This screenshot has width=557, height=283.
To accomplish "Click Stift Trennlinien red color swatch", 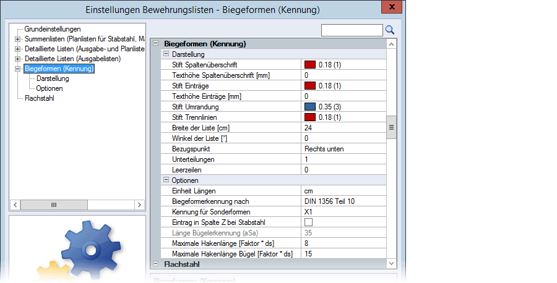I will [310, 117].
